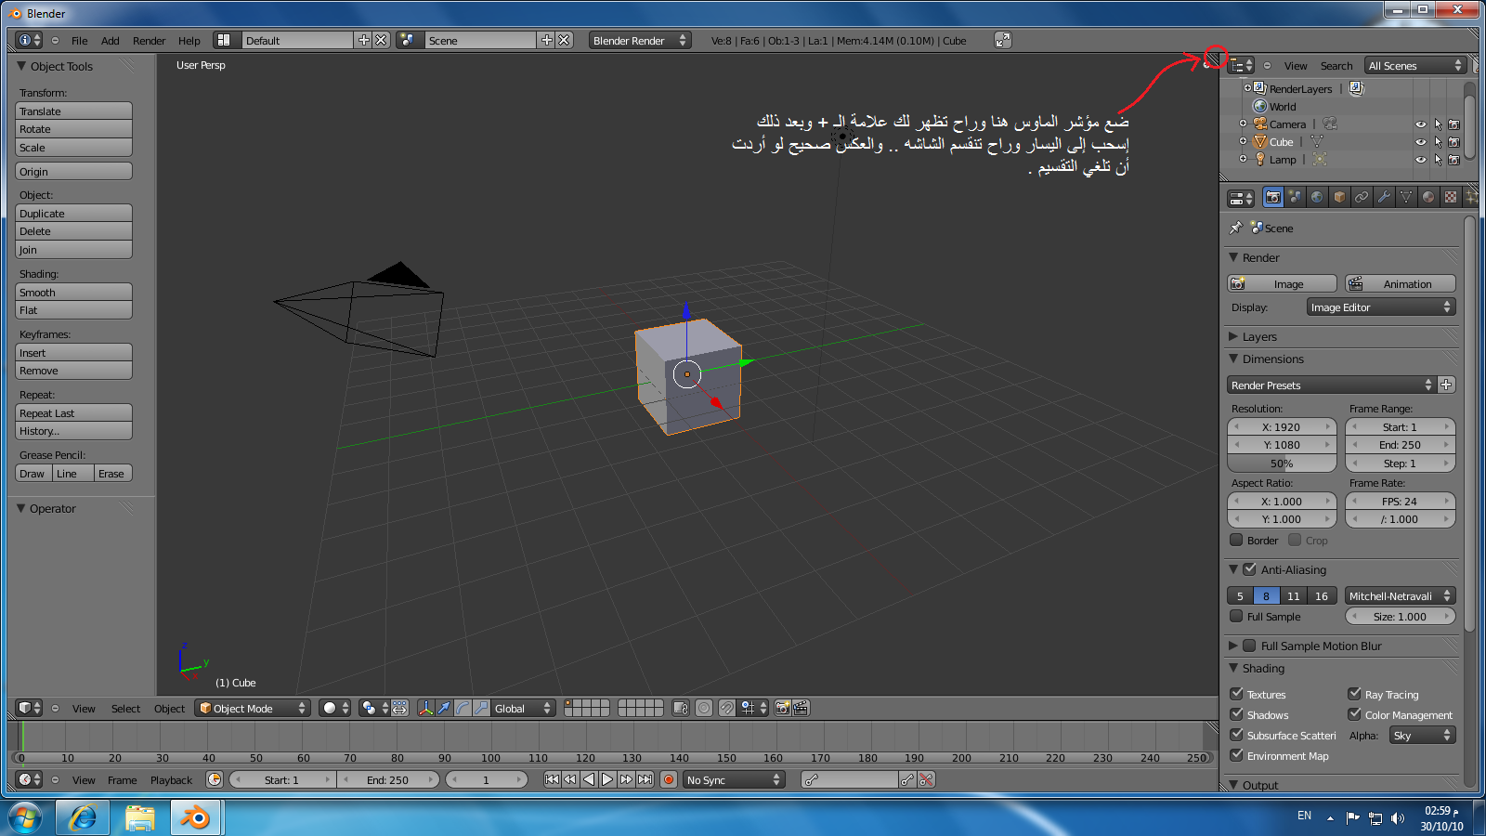Uncheck the Ray Tracing option
The height and width of the screenshot is (836, 1486).
(x=1354, y=694)
